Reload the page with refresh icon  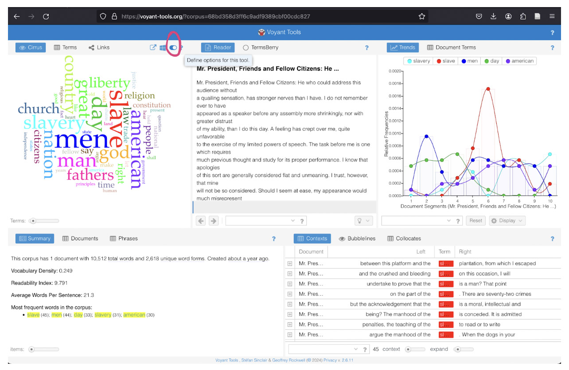tap(46, 16)
